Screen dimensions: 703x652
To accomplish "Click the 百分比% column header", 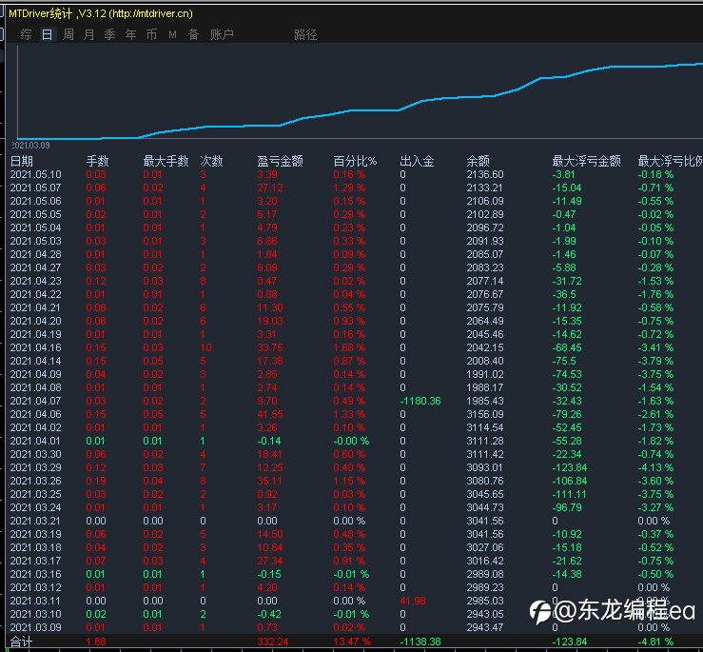I will [x=355, y=161].
